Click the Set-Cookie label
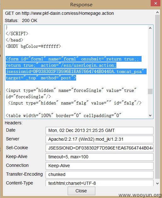The height and width of the screenshot is (198, 162). point(17,148)
